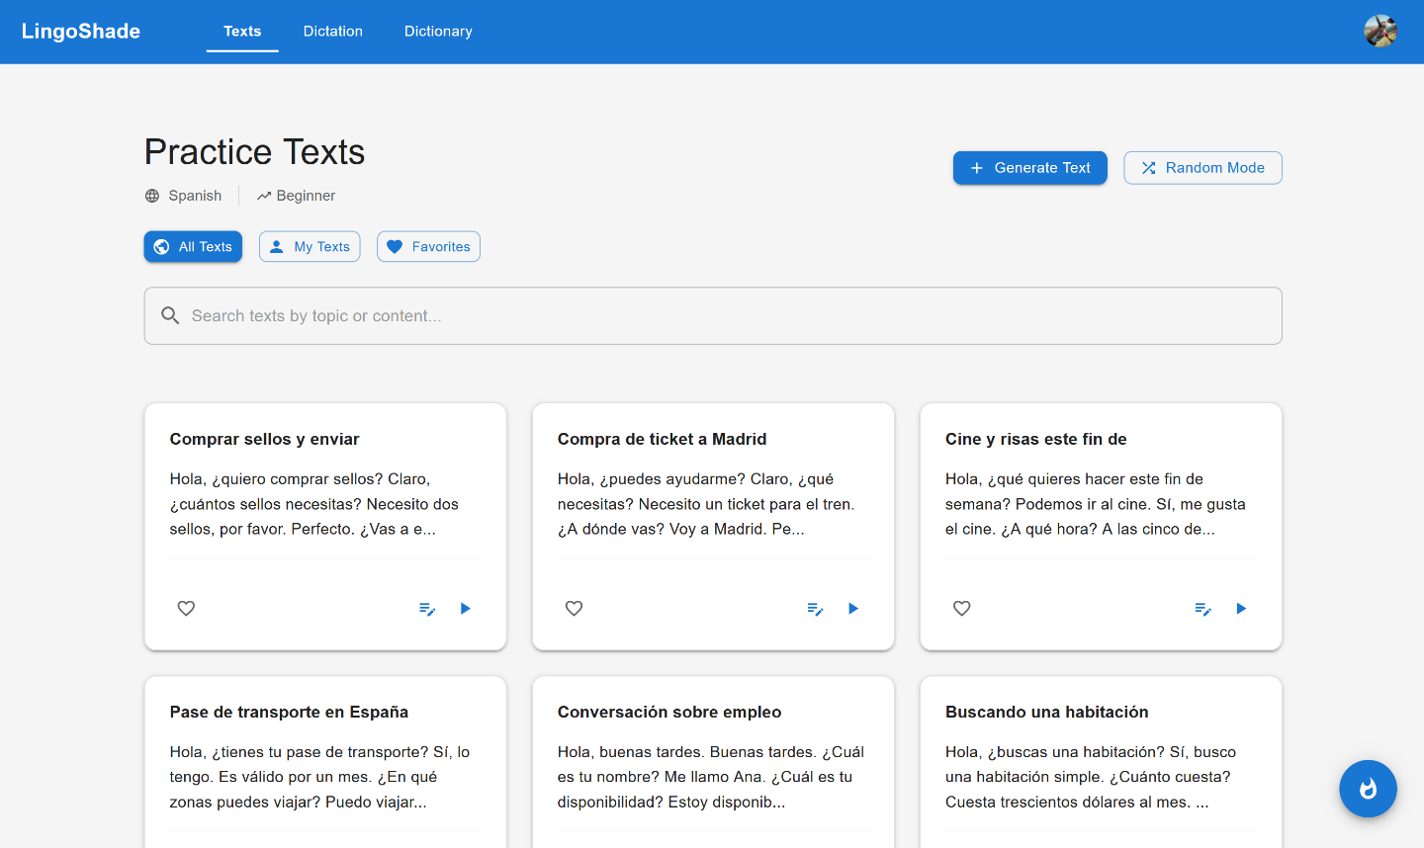Viewport: 1424px width, 848px height.
Task: Click the Cine y risas preview text
Action: [x=1096, y=504]
